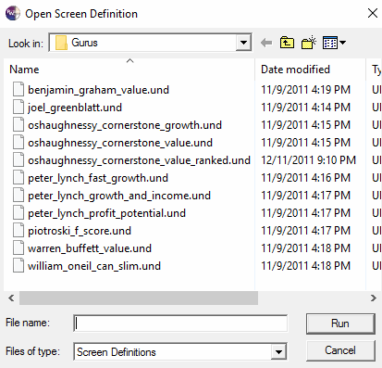Select peter_lynch_growth_and_income.und file
This screenshot has width=382, height=368.
click(119, 196)
